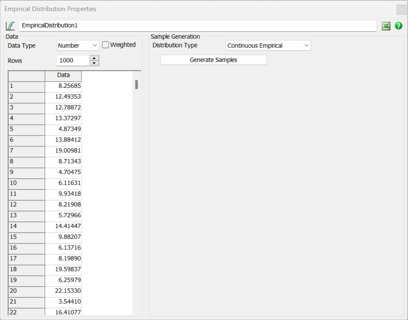
Task: Click the table's vertical scrollbar thumb
Action: point(137,85)
